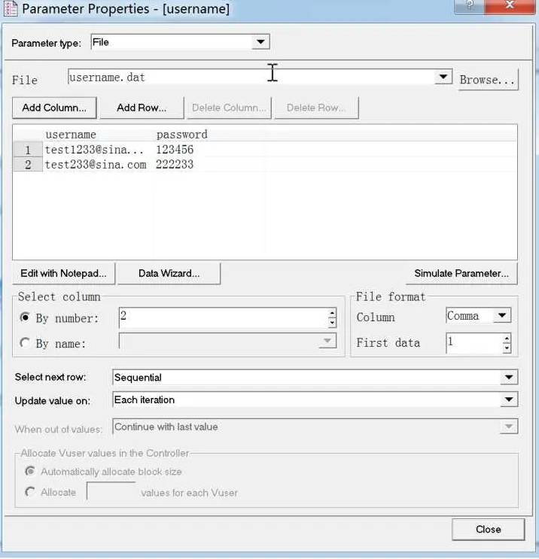Increase the column number with up arrow
This screenshot has width=539, height=559.
tap(332, 313)
